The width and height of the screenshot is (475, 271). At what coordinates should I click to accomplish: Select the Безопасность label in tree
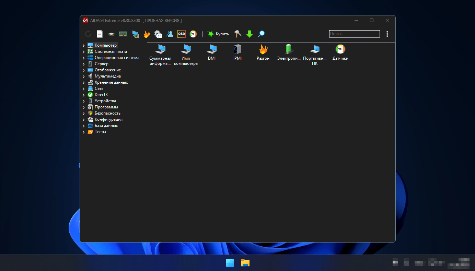(108, 113)
